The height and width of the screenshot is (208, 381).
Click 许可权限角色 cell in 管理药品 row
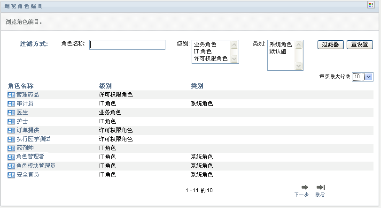pyautogui.click(x=116, y=95)
